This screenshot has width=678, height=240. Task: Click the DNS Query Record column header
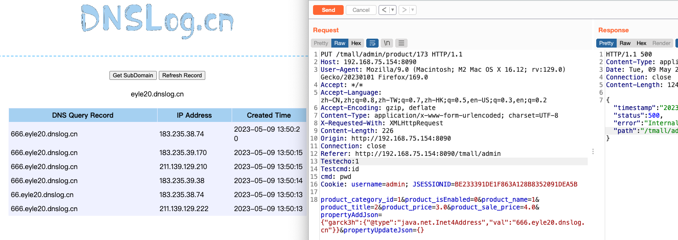tap(83, 115)
